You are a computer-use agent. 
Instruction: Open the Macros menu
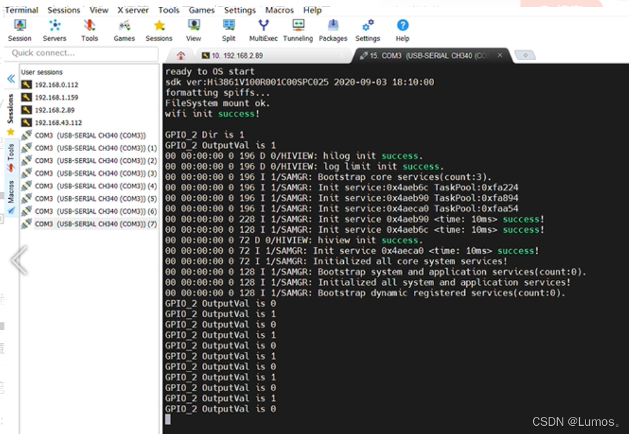coord(279,10)
